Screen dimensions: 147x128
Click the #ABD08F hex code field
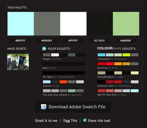point(126,40)
